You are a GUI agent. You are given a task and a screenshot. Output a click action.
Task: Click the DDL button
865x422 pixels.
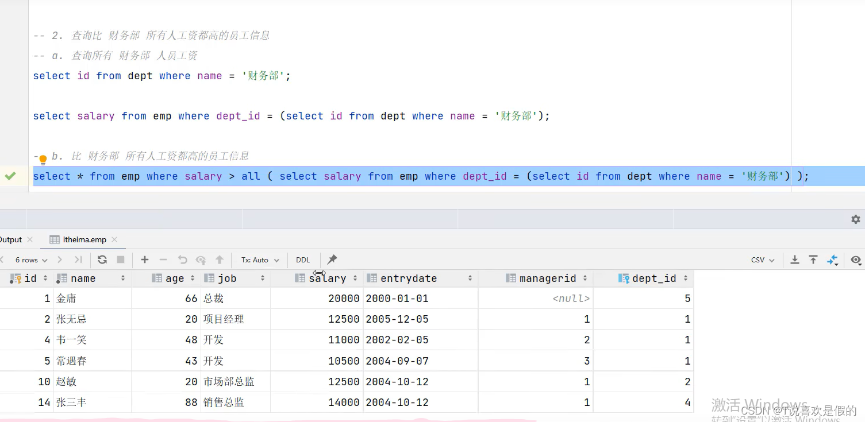point(303,260)
